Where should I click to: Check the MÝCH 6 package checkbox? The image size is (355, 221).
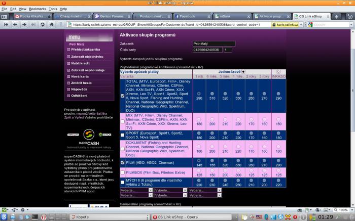click(x=123, y=182)
